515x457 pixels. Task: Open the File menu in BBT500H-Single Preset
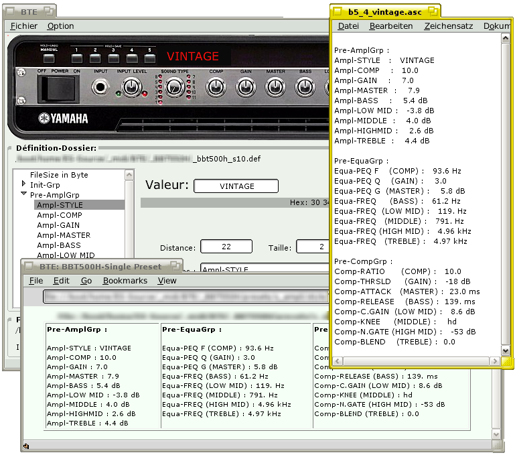[x=35, y=281]
